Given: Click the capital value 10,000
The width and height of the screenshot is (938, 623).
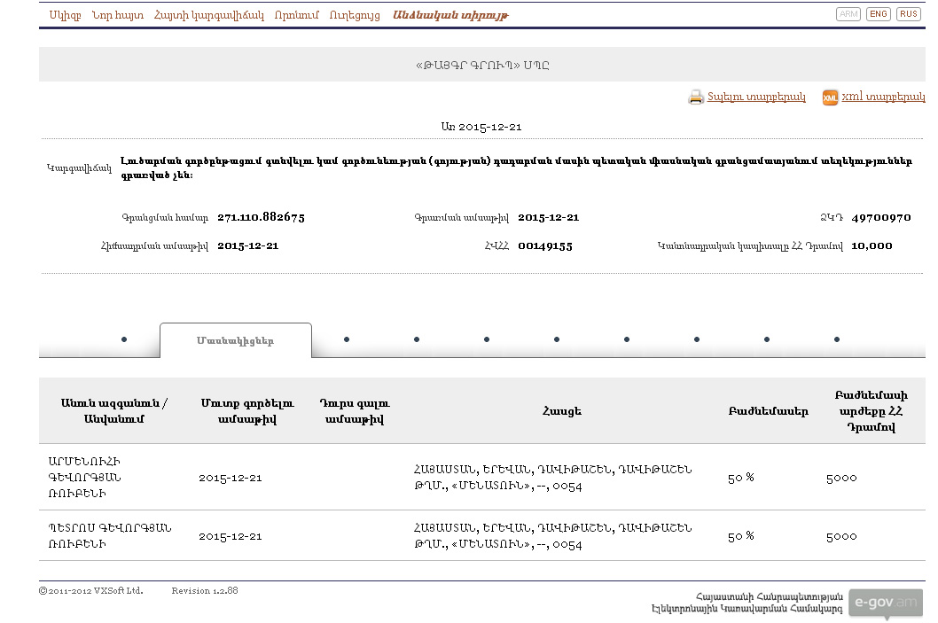Looking at the screenshot, I should 872,245.
